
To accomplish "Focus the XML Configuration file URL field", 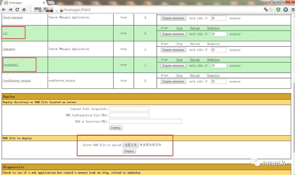I will click(129, 115).
